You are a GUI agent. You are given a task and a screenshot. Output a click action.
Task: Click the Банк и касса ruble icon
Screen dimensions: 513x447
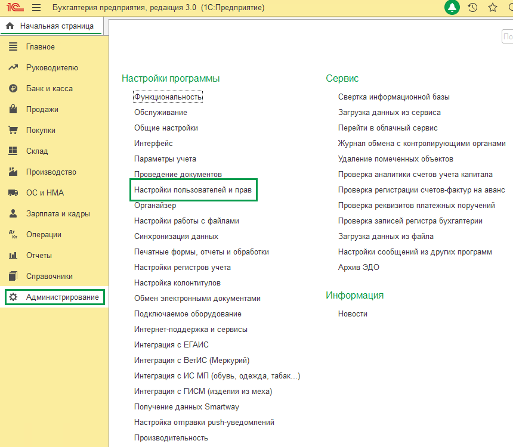13,88
